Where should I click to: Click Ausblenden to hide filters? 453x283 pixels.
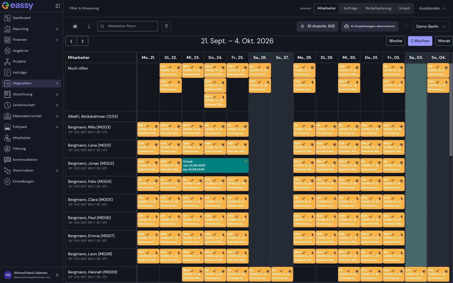pyautogui.click(x=433, y=8)
